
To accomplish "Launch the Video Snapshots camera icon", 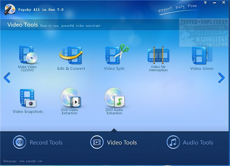I will (28, 98).
